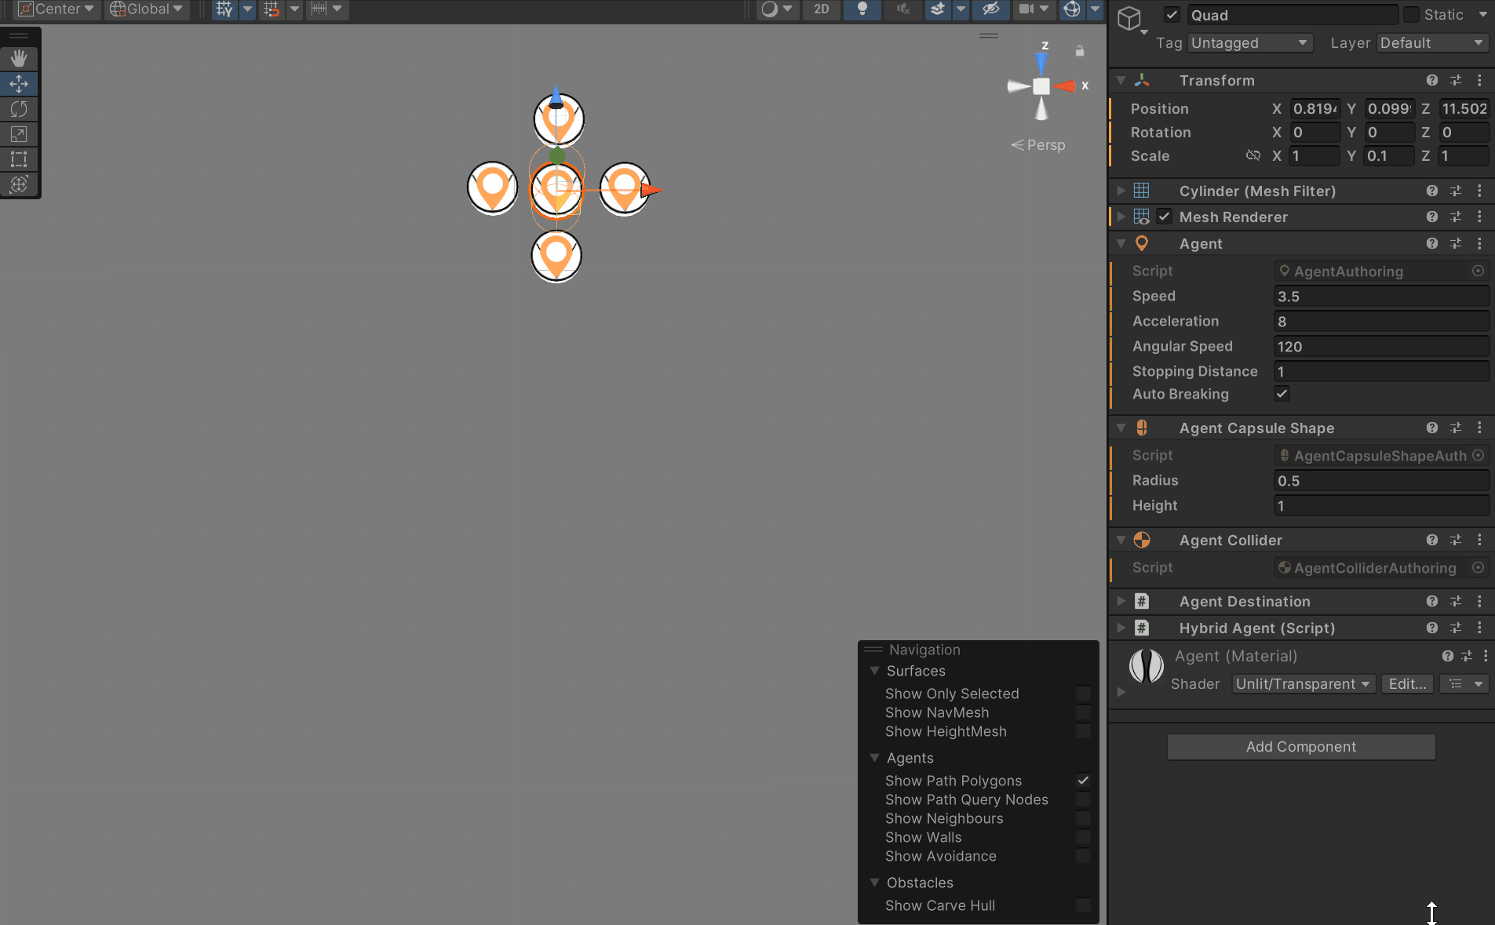Image resolution: width=1495 pixels, height=925 pixels.
Task: Click the Agent Speed field
Action: tap(1381, 296)
